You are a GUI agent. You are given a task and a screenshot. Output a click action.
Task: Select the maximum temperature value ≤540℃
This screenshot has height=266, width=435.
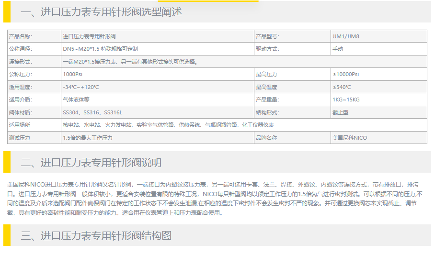click(x=342, y=87)
